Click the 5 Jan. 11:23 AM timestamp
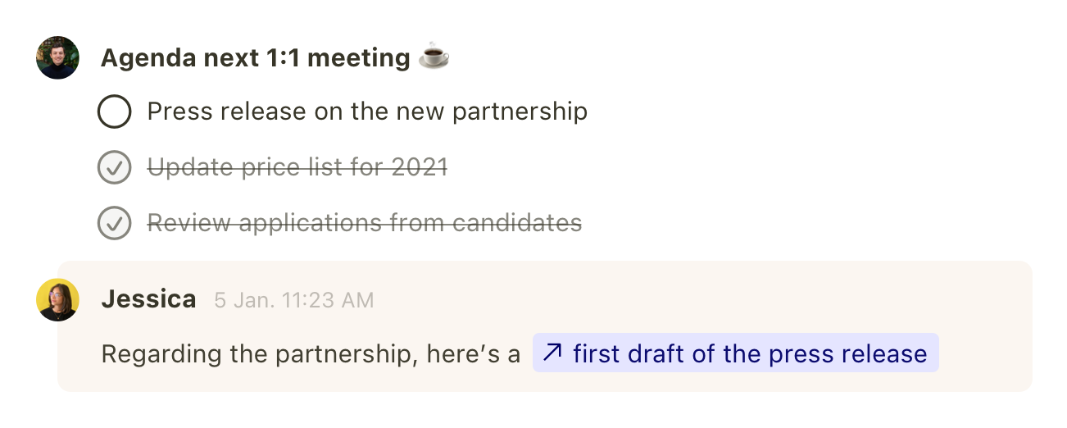This screenshot has height=428, width=1067. pos(293,301)
